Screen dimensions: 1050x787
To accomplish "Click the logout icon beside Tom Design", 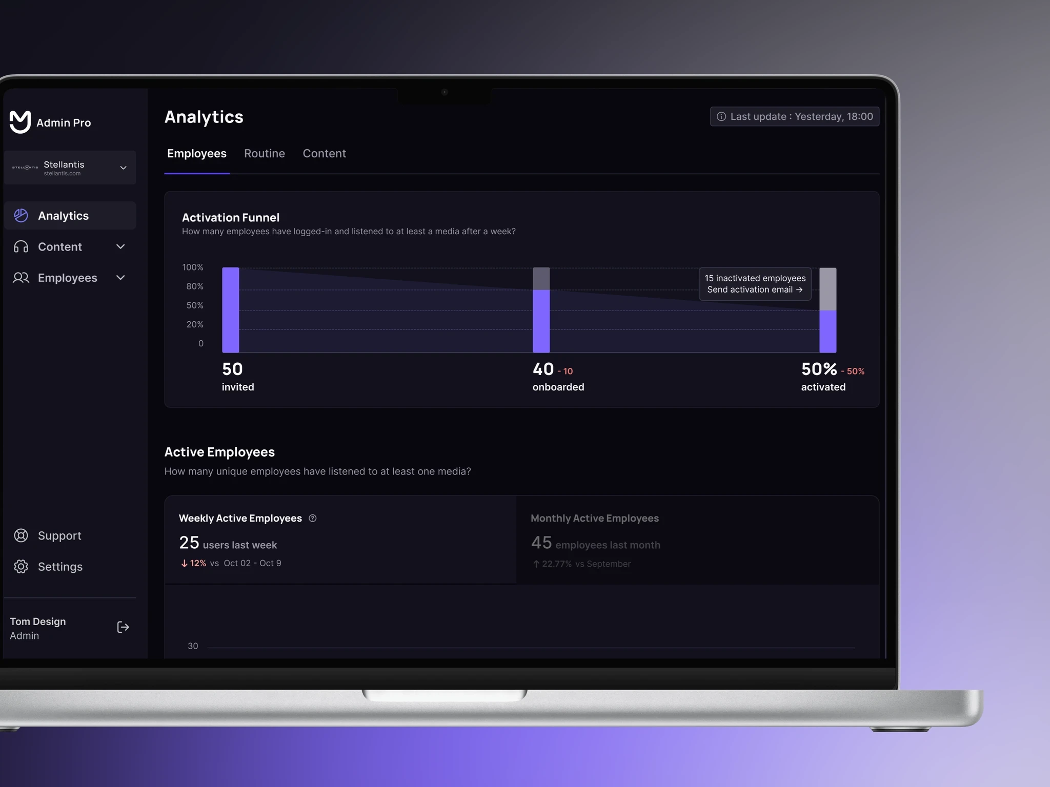I will (x=123, y=627).
